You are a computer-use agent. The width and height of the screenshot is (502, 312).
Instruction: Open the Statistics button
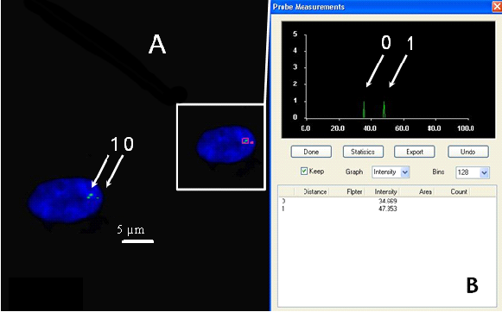(363, 152)
